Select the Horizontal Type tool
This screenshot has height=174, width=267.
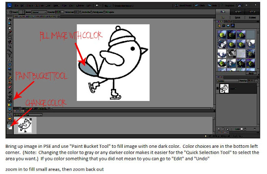coord(10,55)
